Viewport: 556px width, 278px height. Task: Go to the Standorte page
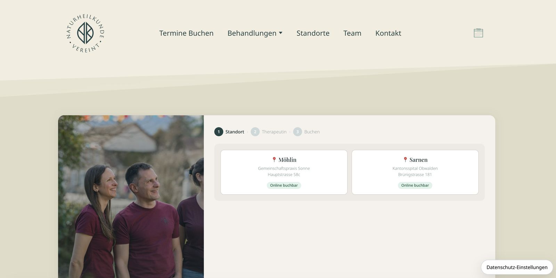point(313,33)
